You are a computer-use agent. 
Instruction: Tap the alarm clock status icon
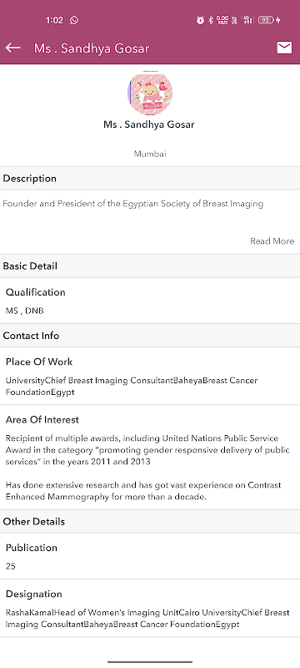200,20
